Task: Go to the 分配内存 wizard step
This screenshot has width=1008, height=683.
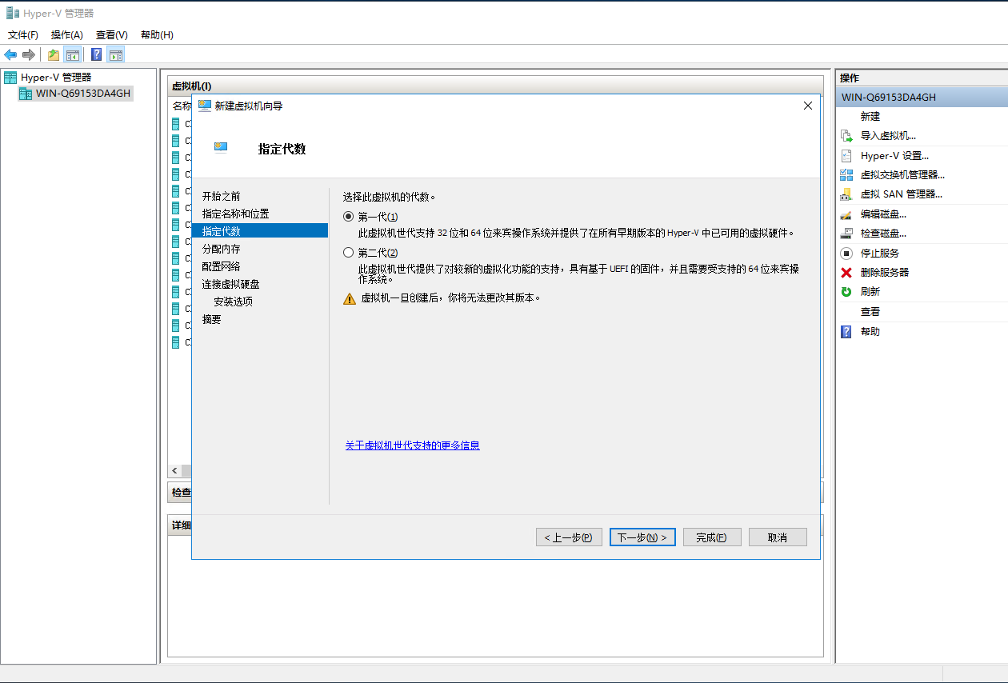Action: pyautogui.click(x=221, y=249)
